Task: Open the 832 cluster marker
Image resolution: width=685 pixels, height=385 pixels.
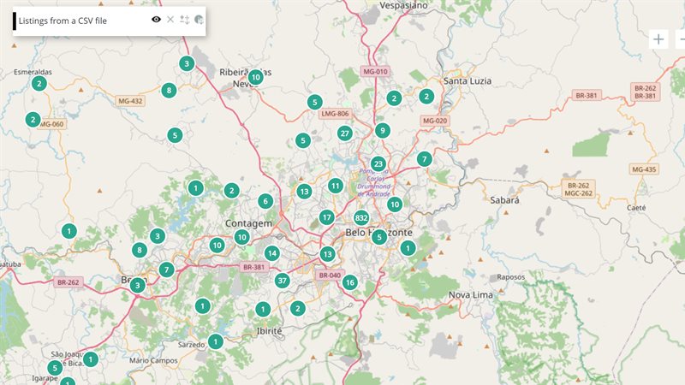Action: [x=361, y=218]
